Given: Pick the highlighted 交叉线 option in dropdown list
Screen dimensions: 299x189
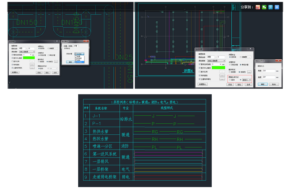Looking at the screenshot, I should (79, 62).
